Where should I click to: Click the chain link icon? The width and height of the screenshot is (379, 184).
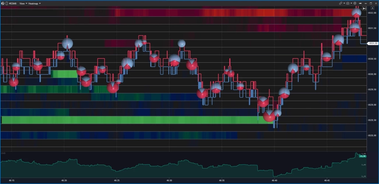(341, 3)
